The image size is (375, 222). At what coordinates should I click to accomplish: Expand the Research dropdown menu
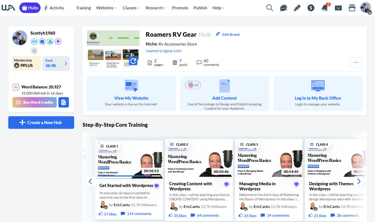tap(156, 8)
